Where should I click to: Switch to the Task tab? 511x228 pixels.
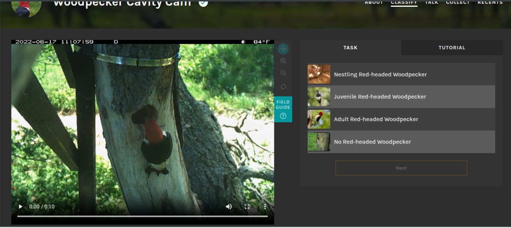(351, 47)
